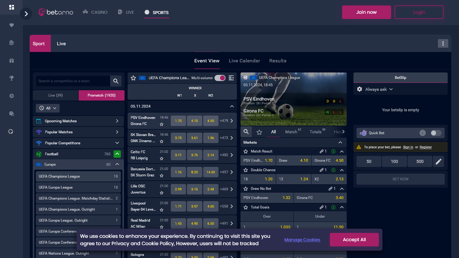Open the dashboard grid icon in sidebar
459x258 pixels.
pyautogui.click(x=11, y=7)
